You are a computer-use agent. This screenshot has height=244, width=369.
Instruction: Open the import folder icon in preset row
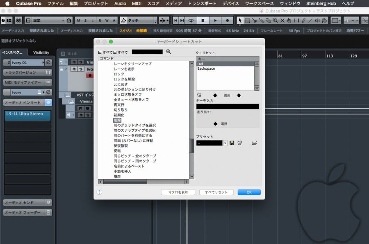[x=254, y=143]
